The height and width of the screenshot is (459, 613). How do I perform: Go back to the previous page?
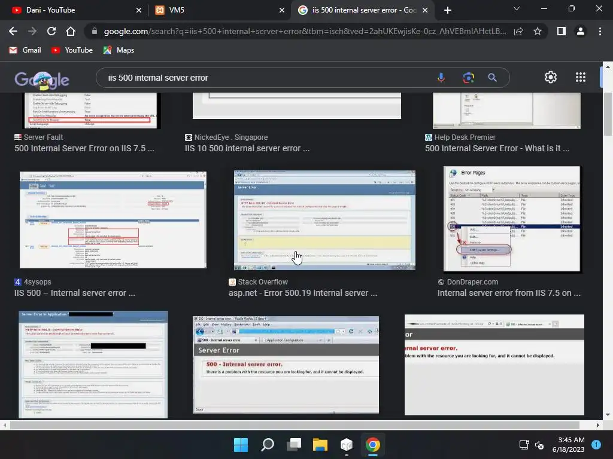pos(13,31)
